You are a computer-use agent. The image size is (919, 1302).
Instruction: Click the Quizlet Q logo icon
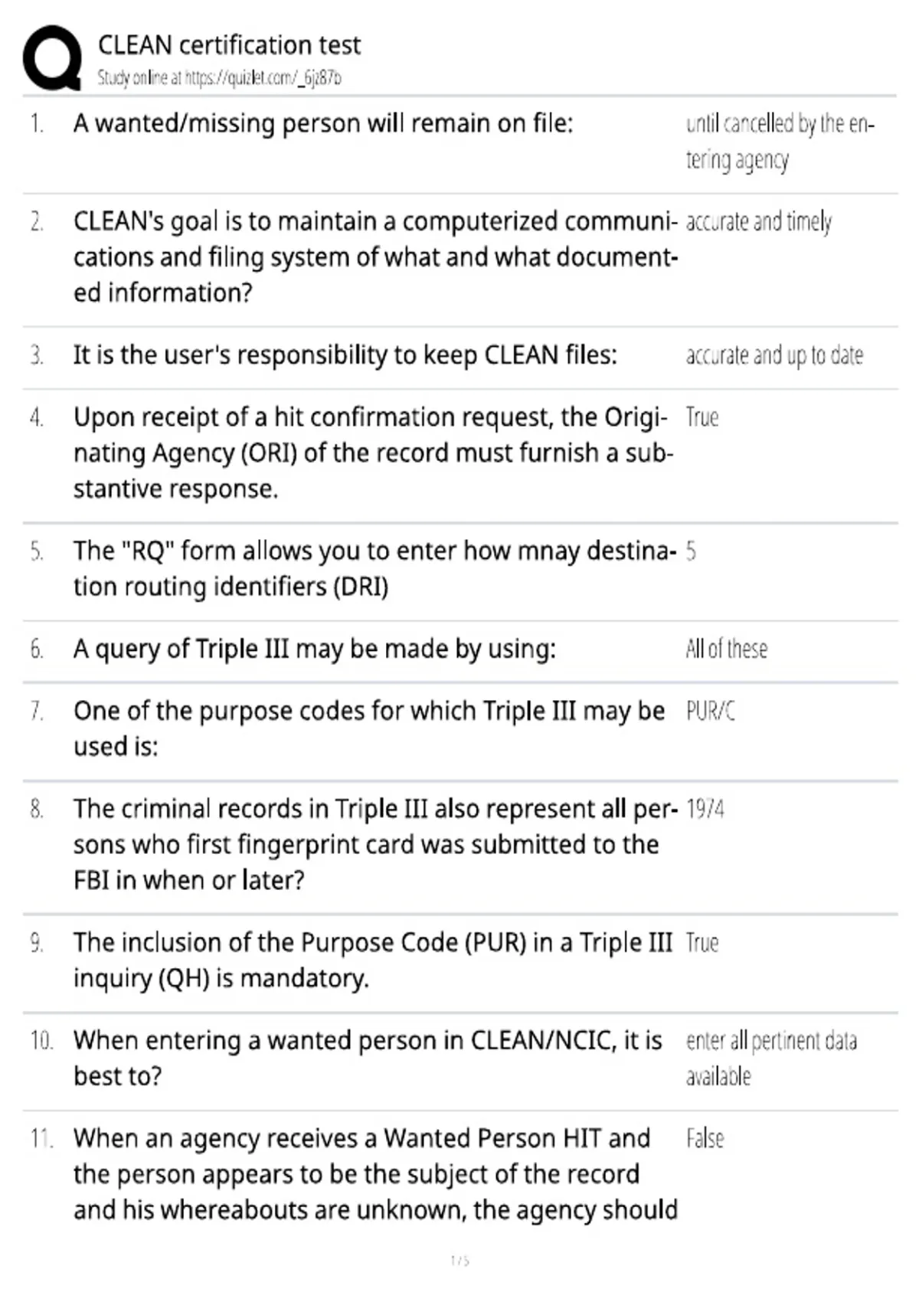coord(52,58)
